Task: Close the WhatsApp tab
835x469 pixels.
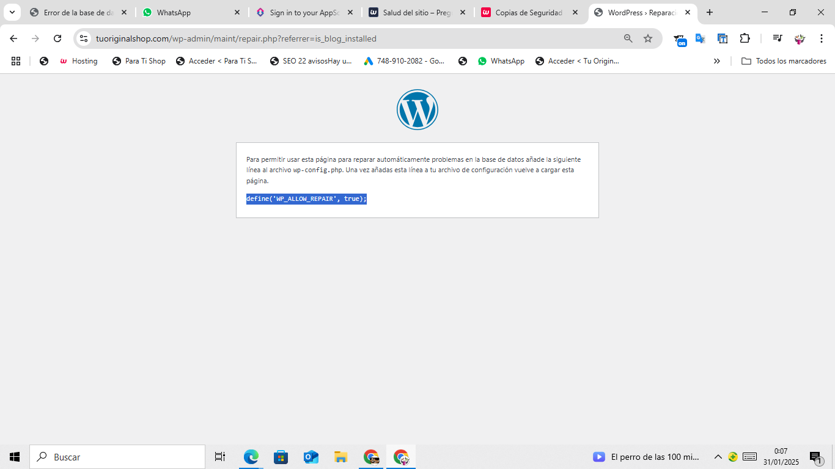Action: tap(237, 12)
